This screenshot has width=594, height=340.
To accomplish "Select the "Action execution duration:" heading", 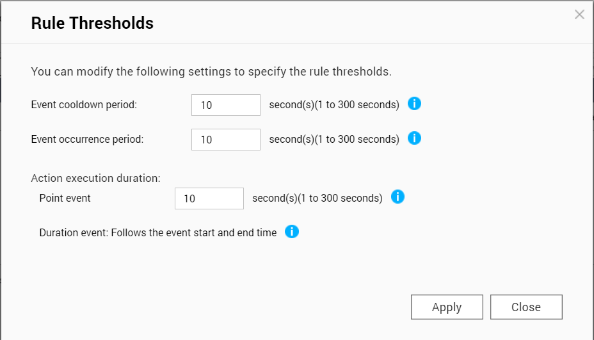I will (95, 178).
